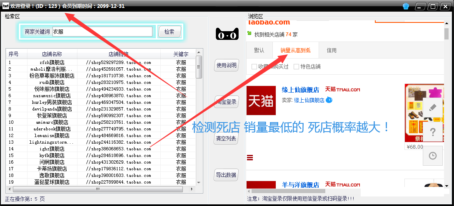Click the blue shirt skin icon in title bar
The height and width of the screenshot is (206, 454).
click(406, 6)
